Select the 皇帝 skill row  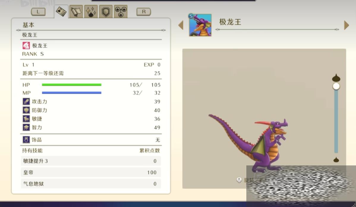click(91, 172)
